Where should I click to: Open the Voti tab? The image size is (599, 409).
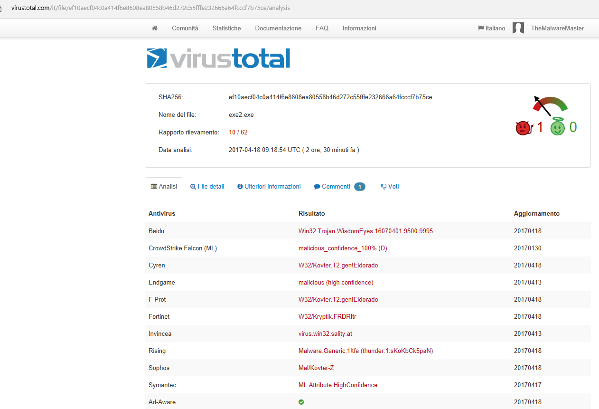click(x=390, y=186)
